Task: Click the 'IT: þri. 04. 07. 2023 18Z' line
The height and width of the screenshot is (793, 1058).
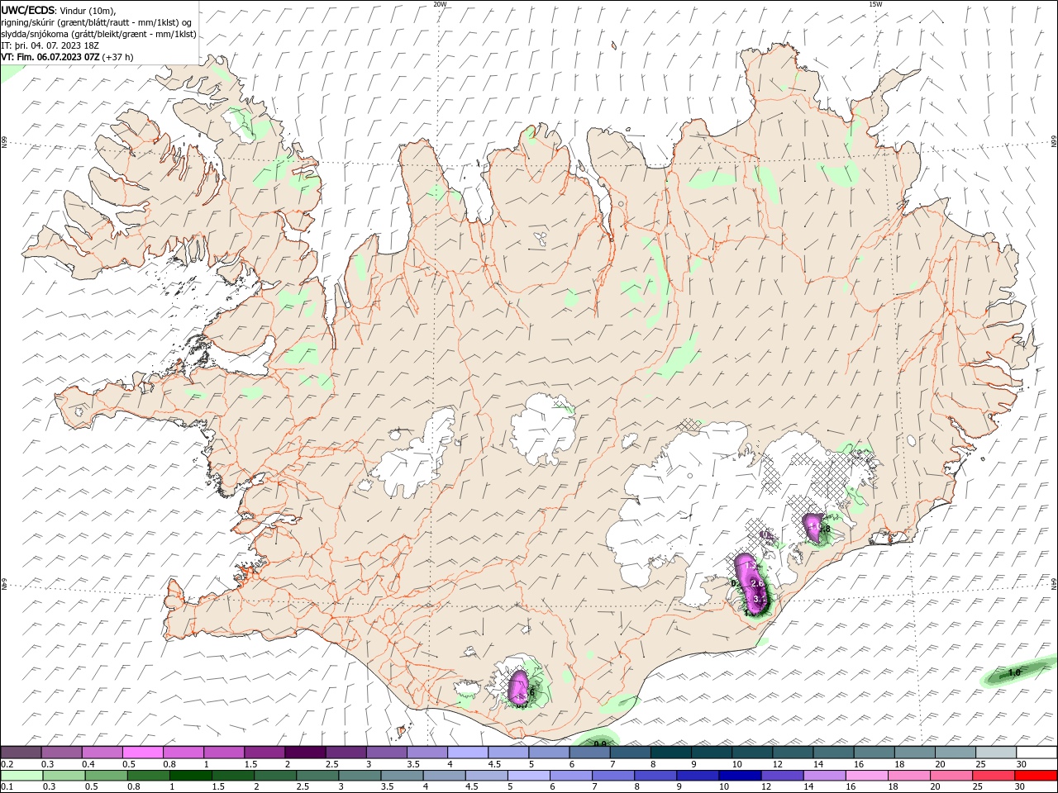Action: click(51, 45)
